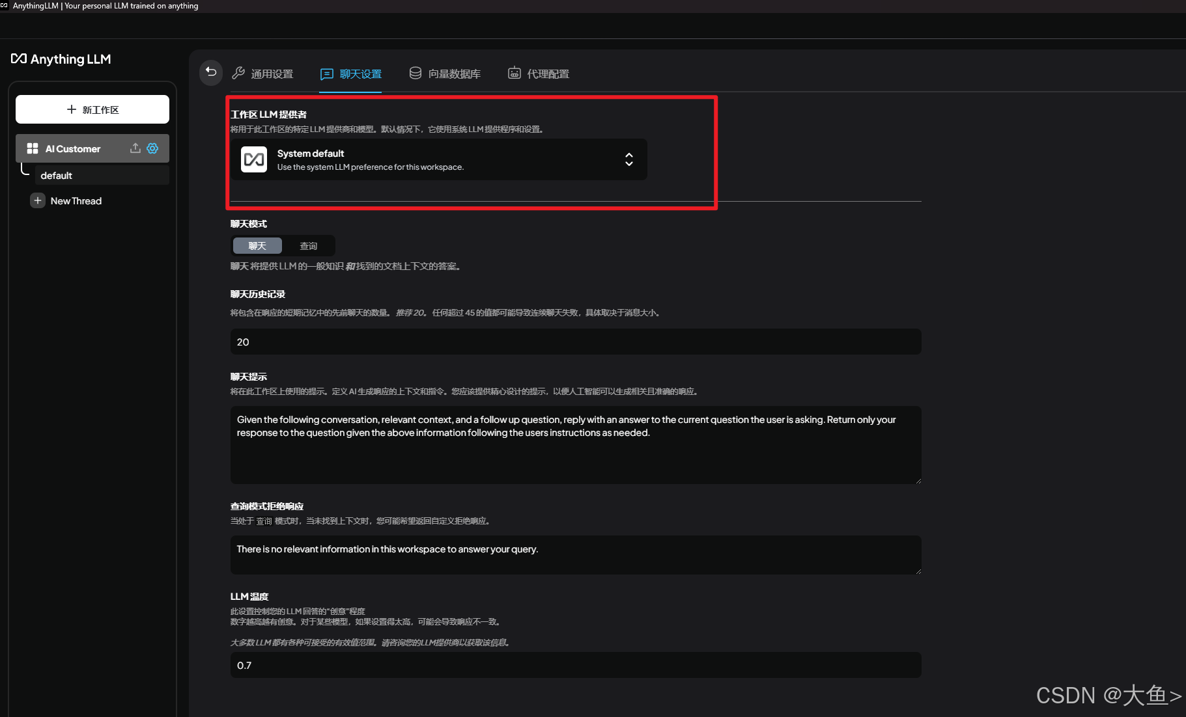1186x717 pixels.
Task: Click the chat history field showing 20
Action: tap(576, 342)
